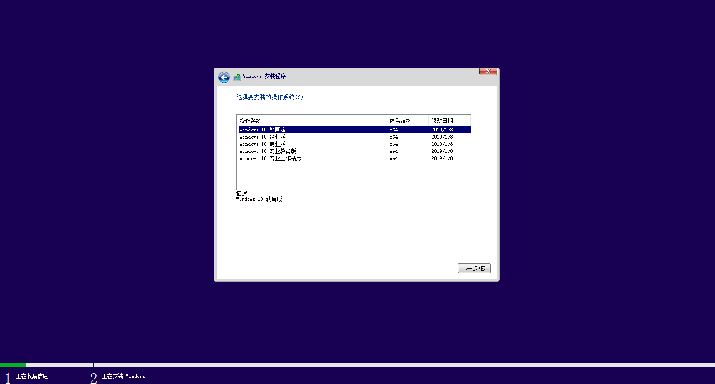This screenshot has height=384, width=715.
Task: Click 2019/1/8 date in the 专业教育版 row
Action: pos(442,151)
